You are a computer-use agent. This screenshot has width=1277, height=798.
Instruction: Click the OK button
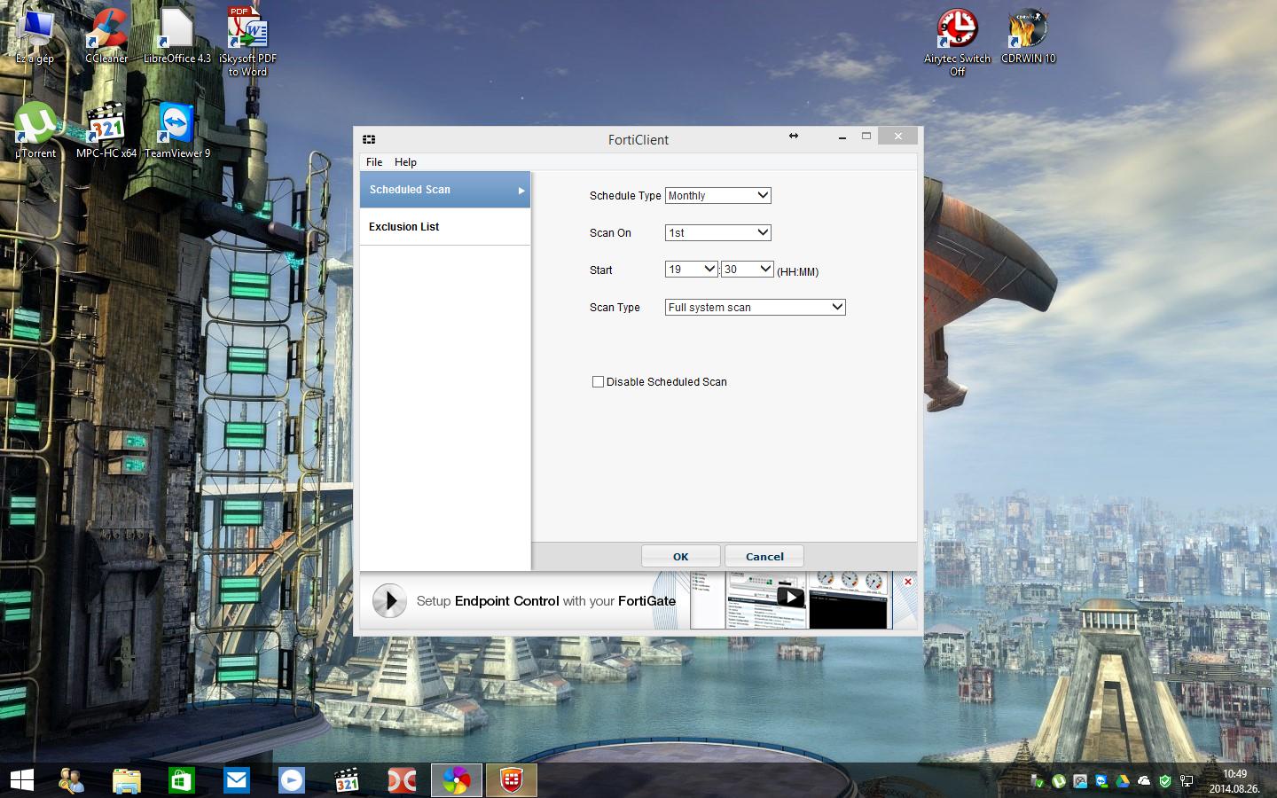(x=681, y=556)
